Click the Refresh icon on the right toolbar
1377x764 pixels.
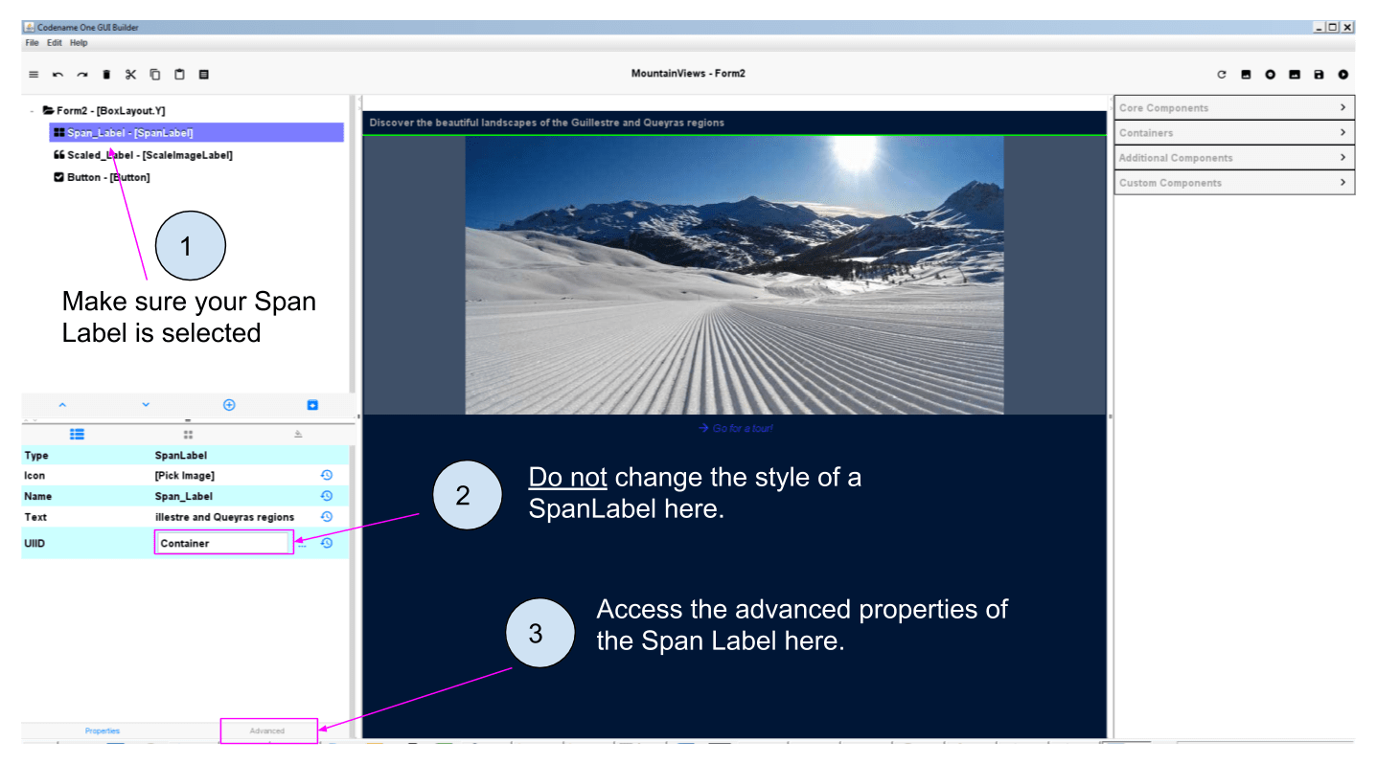point(1222,74)
